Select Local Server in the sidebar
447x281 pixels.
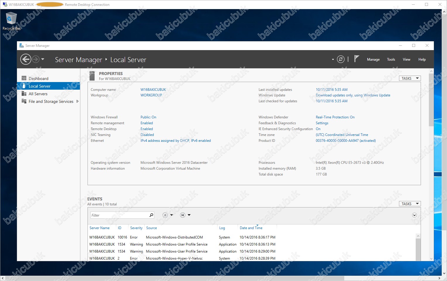pyautogui.click(x=49, y=86)
